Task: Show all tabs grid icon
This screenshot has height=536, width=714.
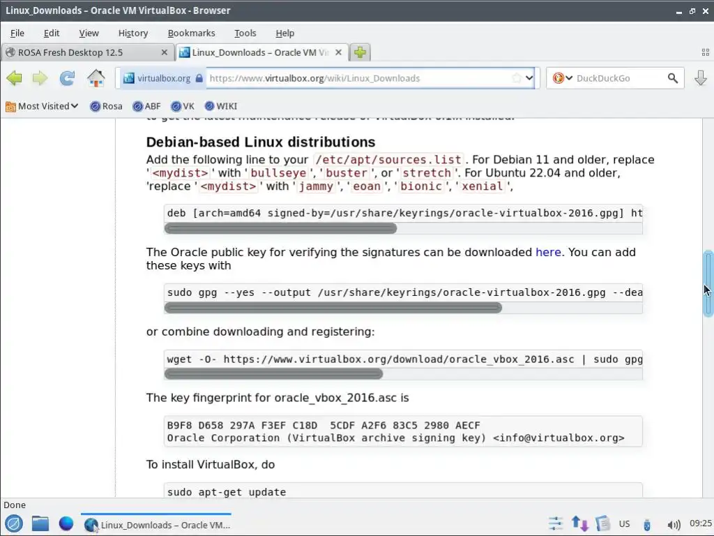Action: click(706, 52)
